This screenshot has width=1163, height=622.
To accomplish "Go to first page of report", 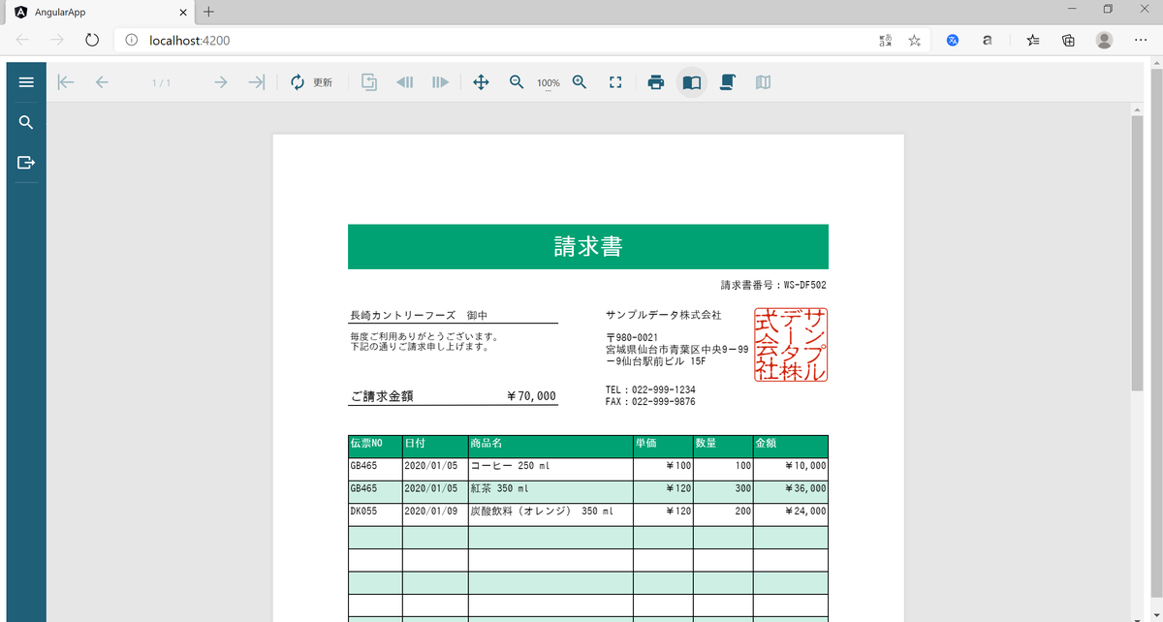I will [x=66, y=82].
